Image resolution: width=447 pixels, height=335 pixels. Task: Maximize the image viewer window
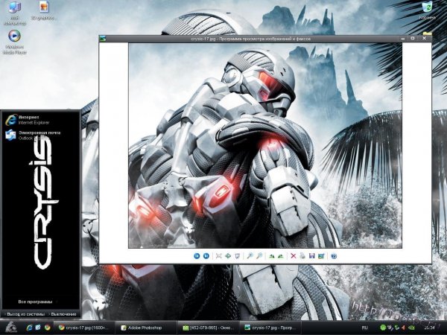pos(413,39)
